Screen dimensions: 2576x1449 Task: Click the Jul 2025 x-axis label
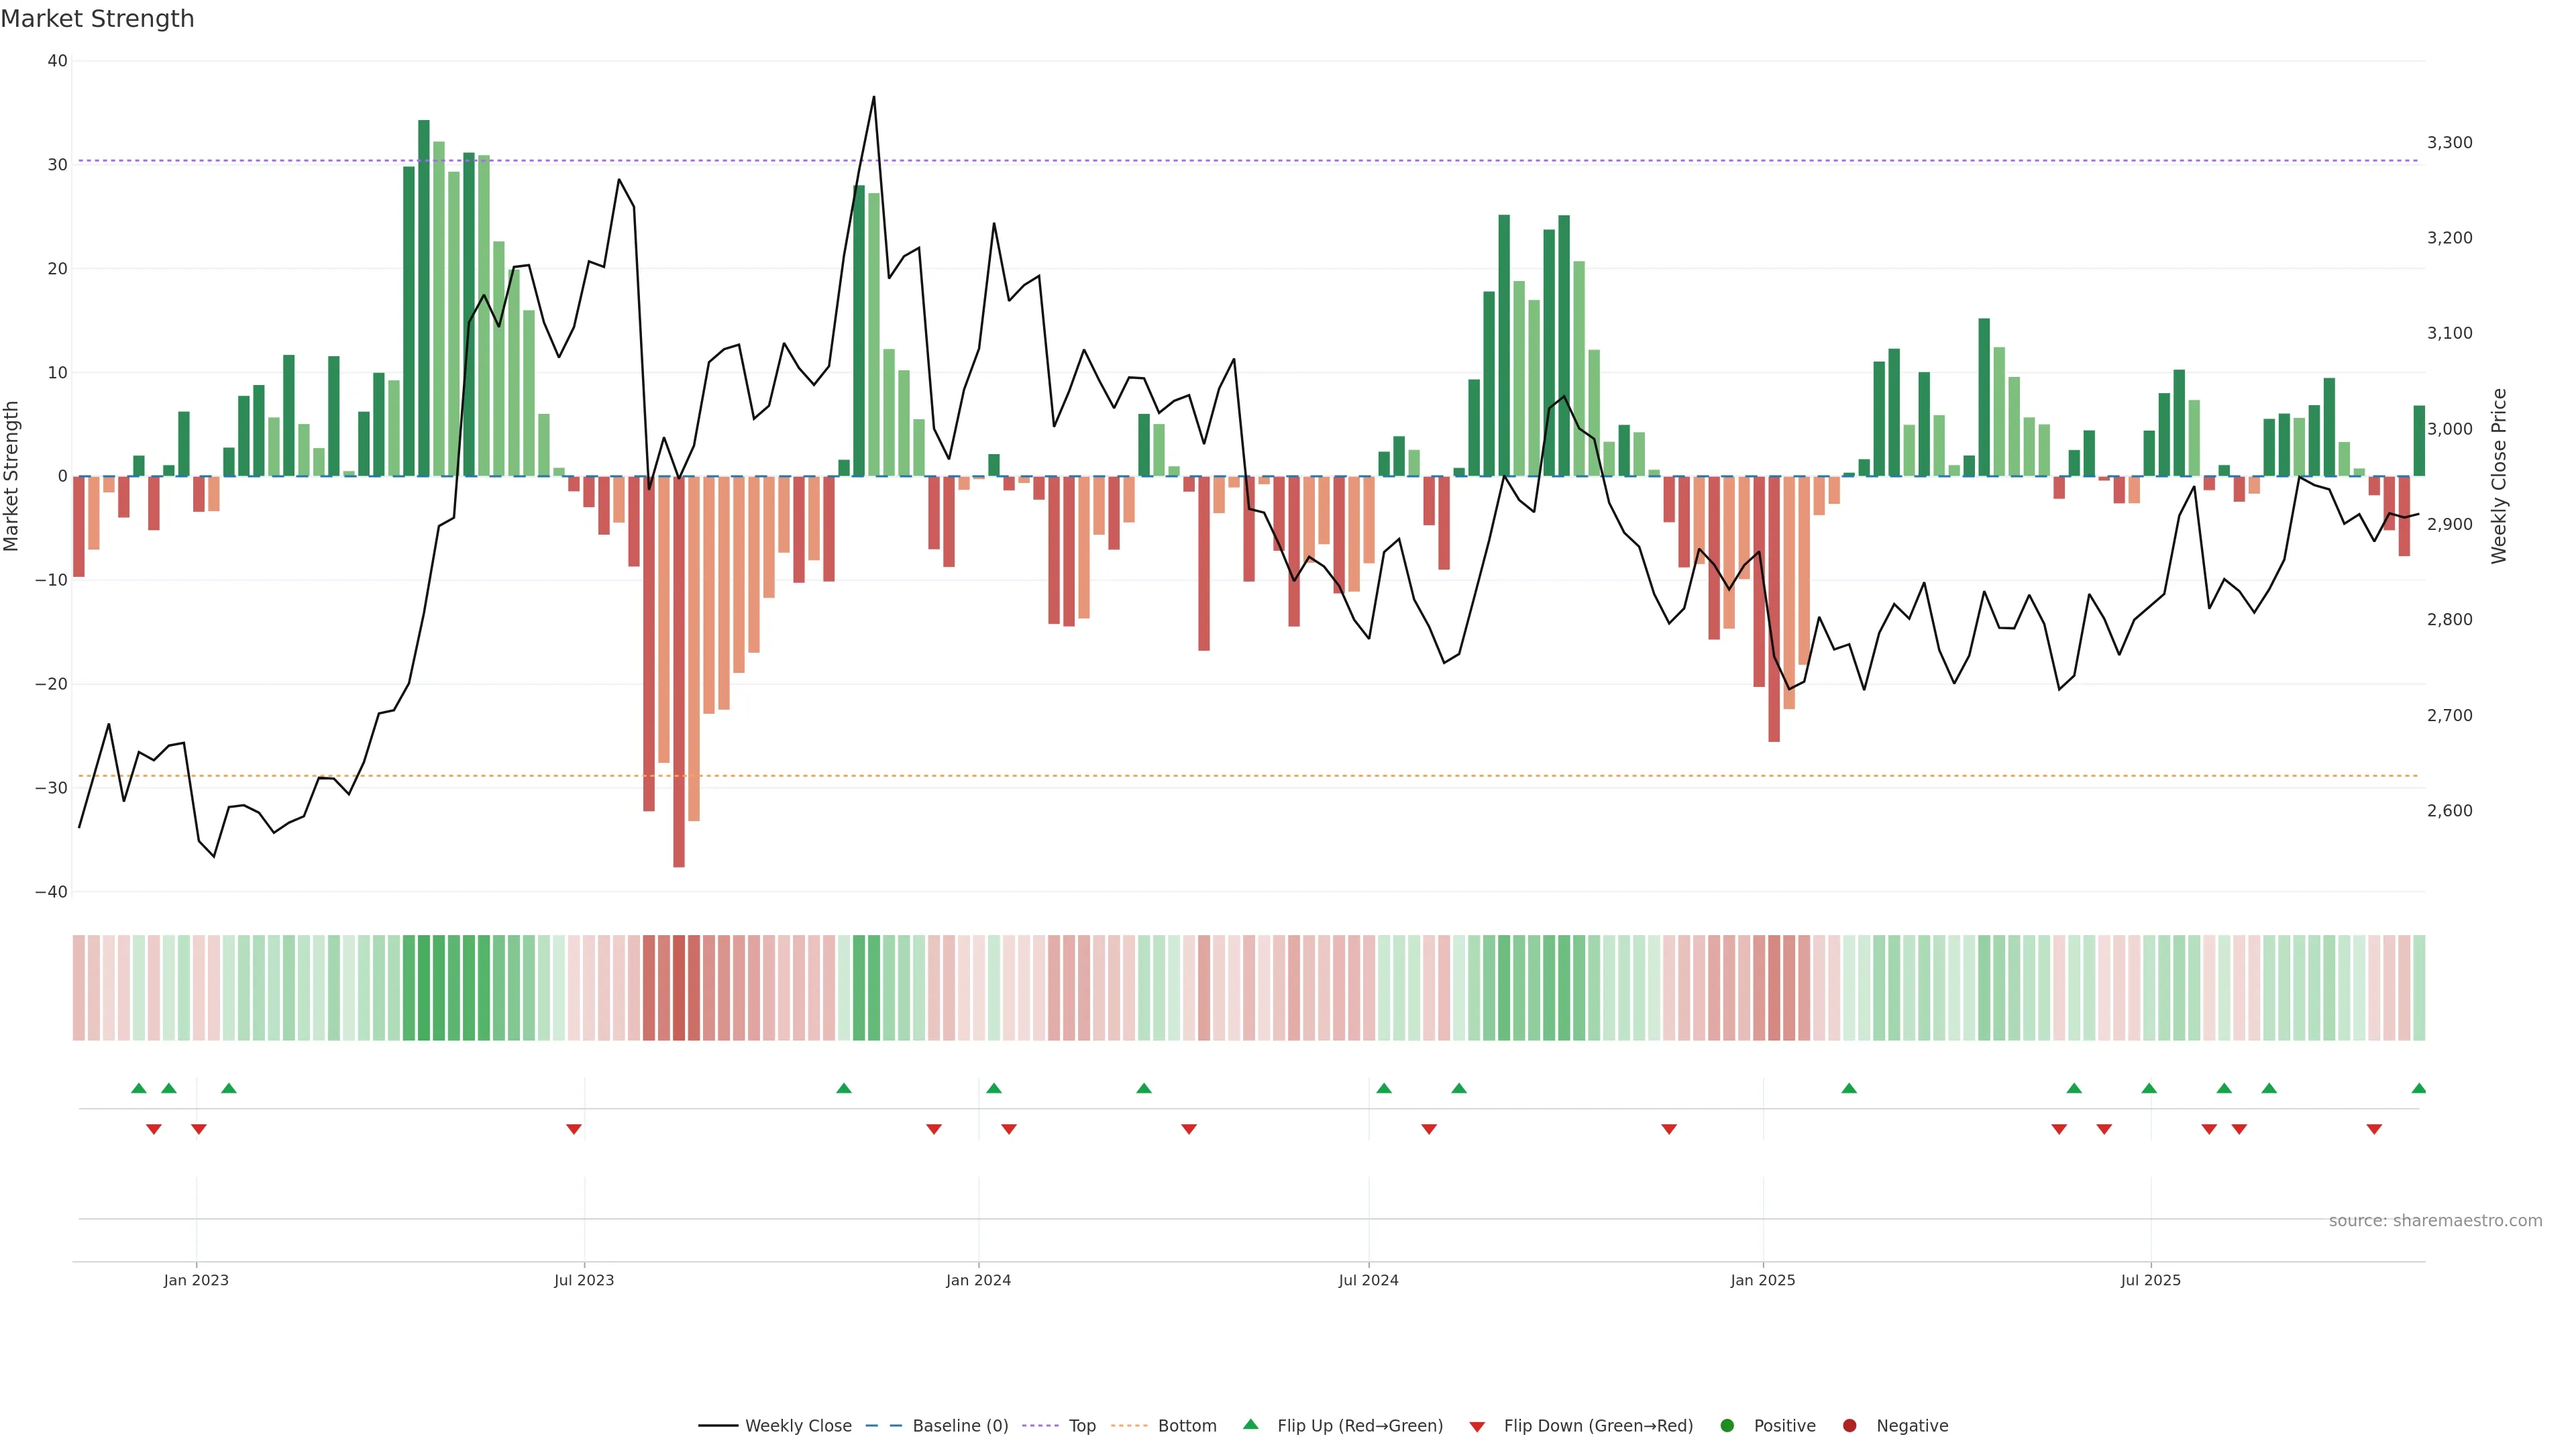coord(2150,1280)
